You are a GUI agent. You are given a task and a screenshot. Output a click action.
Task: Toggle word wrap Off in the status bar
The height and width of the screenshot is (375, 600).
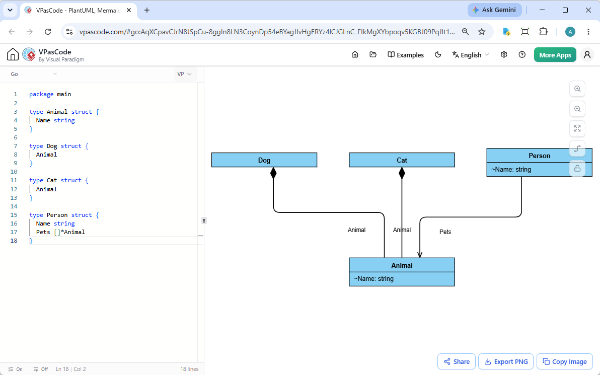41,369
